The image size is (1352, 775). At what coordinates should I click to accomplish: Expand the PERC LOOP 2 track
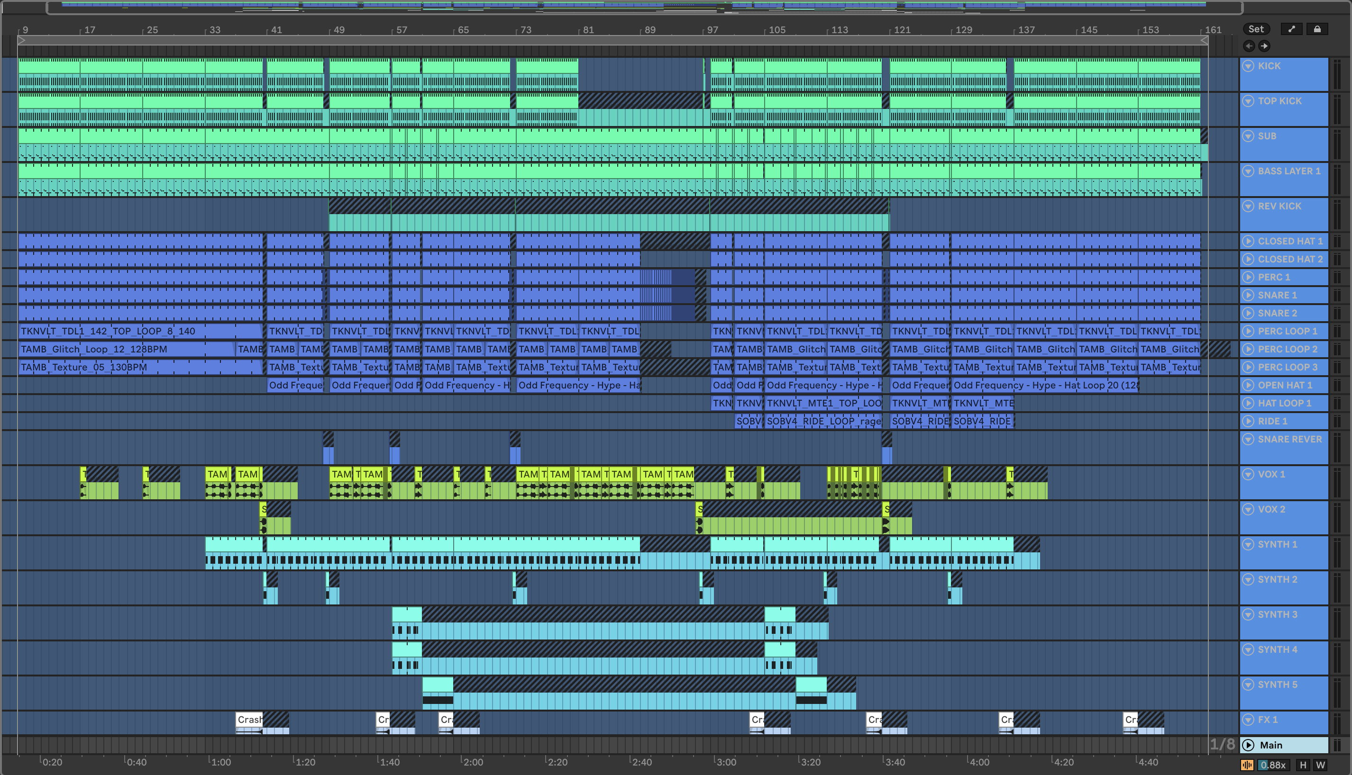tap(1248, 349)
